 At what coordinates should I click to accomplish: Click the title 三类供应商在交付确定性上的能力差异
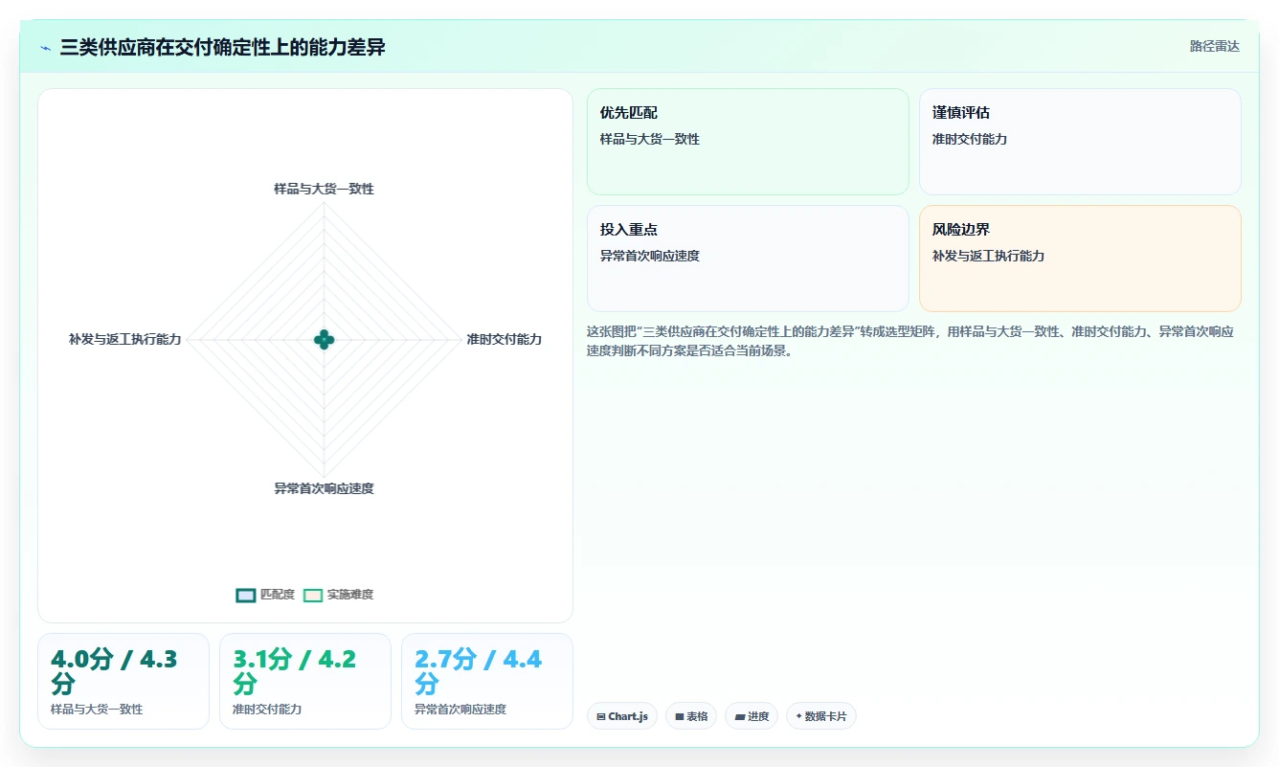[222, 48]
